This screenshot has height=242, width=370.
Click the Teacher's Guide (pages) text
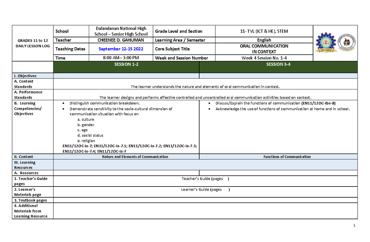pos(205,179)
